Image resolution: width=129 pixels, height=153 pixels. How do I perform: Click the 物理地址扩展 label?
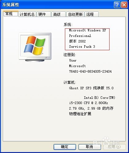click(80, 114)
